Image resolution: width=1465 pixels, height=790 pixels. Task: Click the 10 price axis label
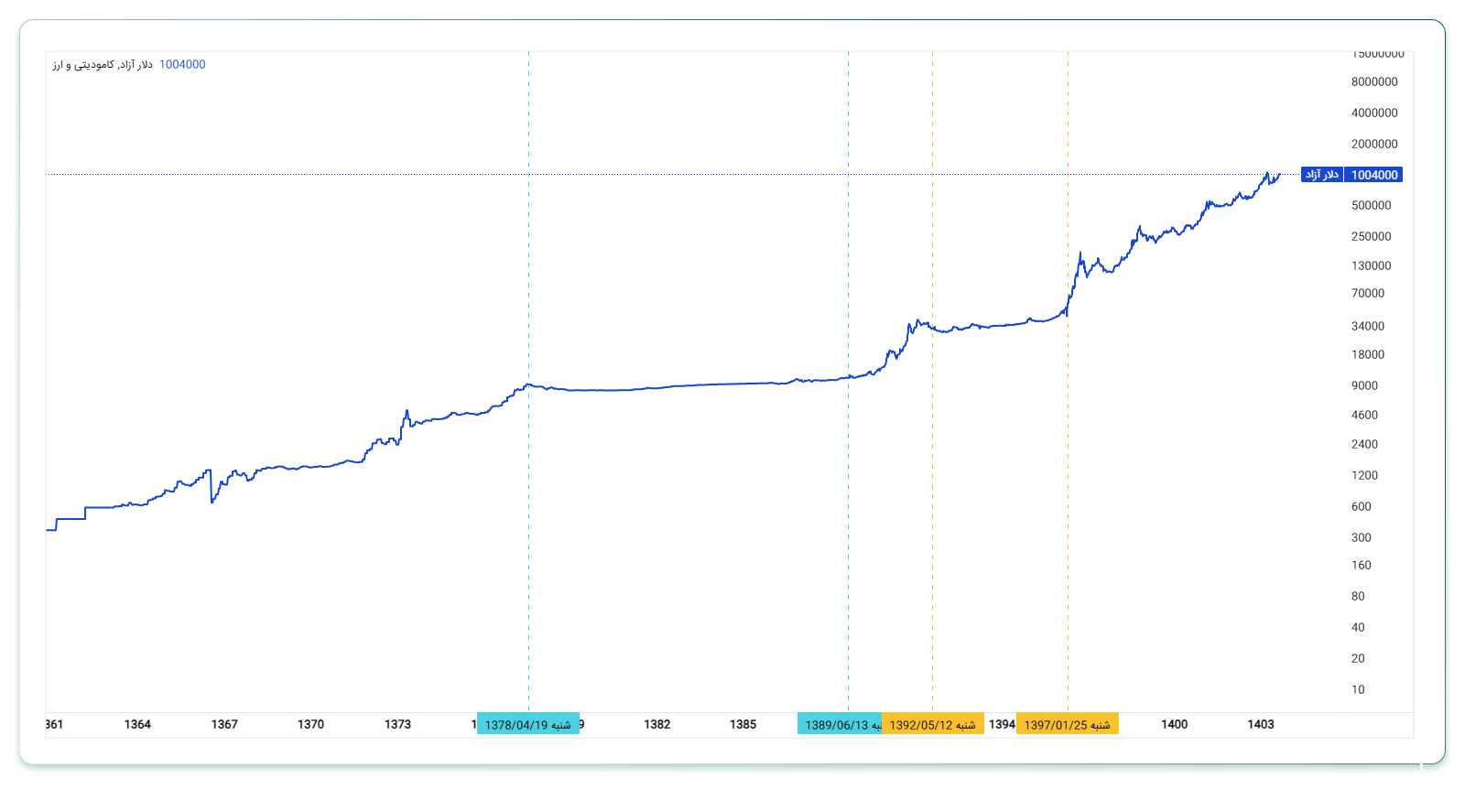point(1358,689)
